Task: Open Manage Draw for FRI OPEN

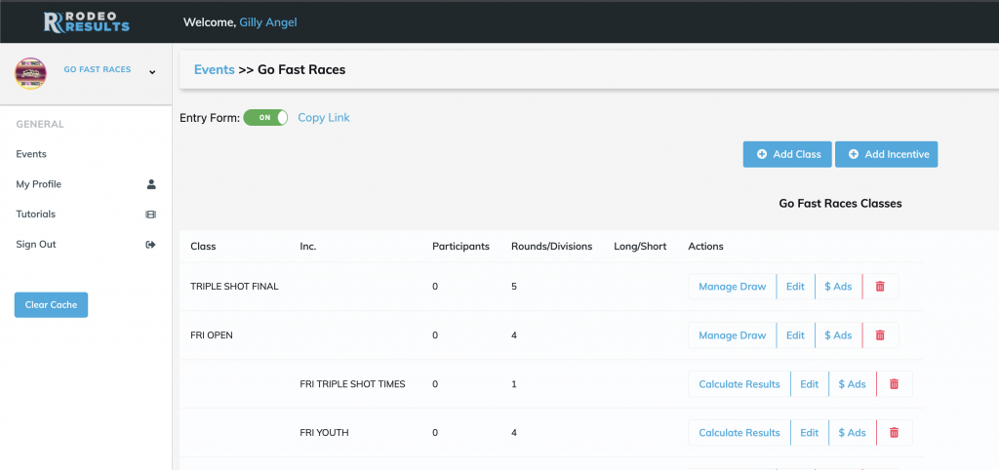Action: 732,335
